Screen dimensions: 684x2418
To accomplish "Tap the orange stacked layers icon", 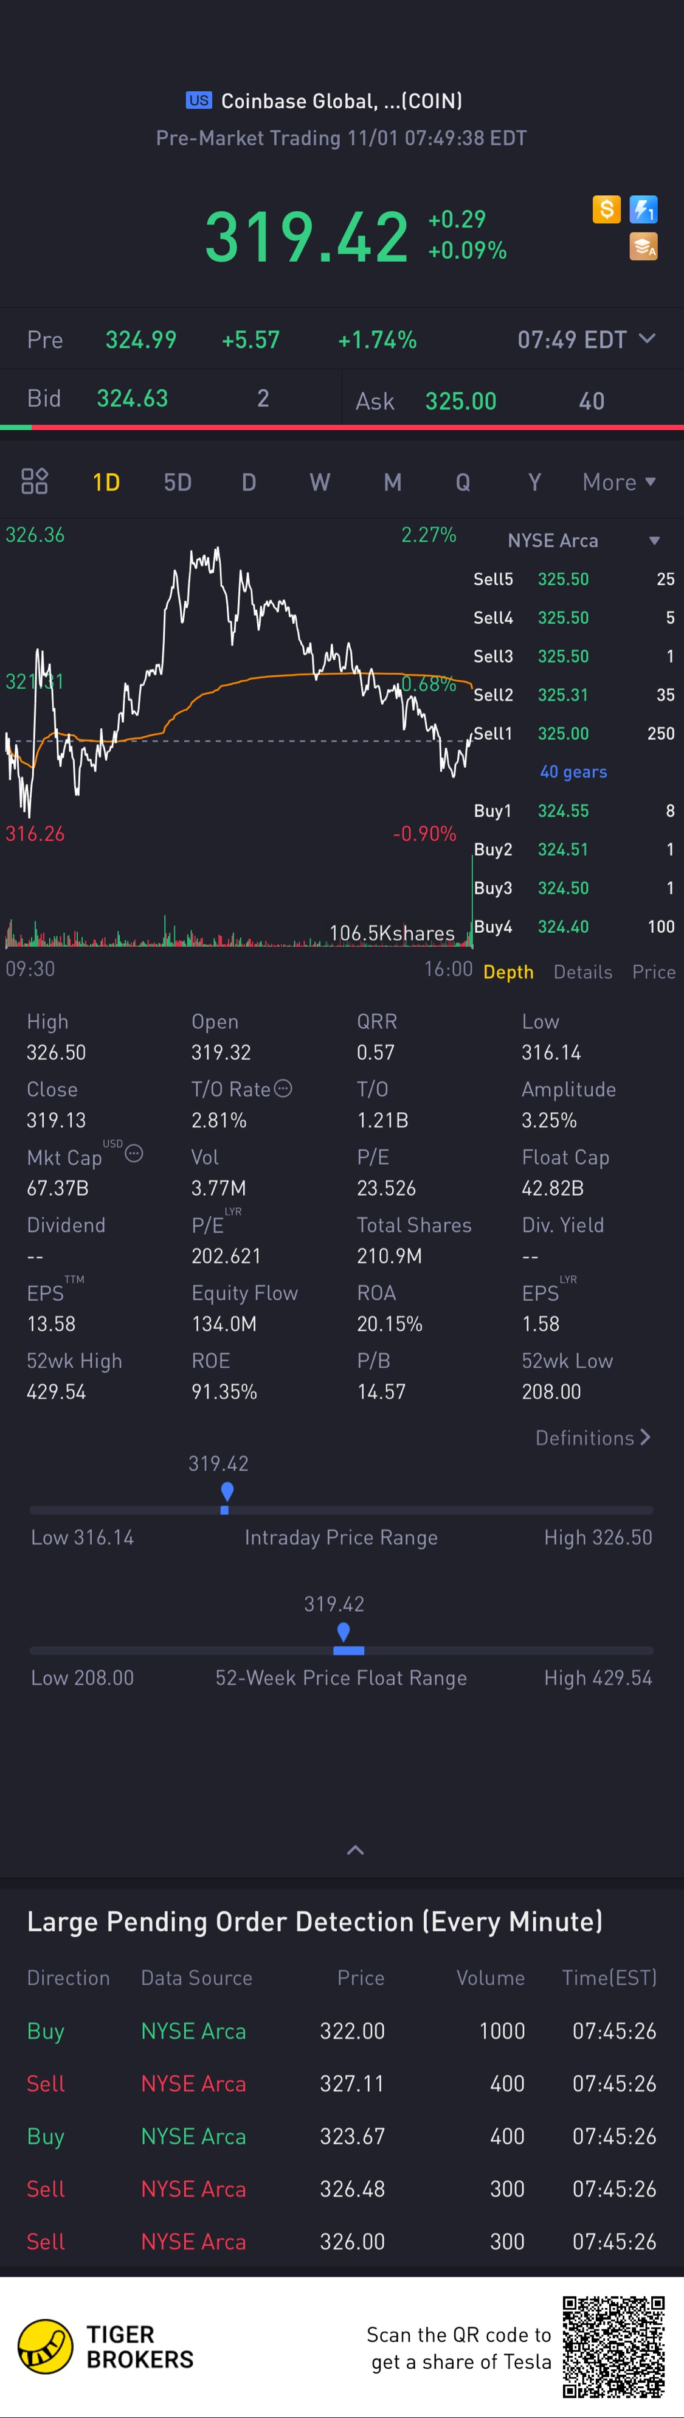I will coord(644,247).
